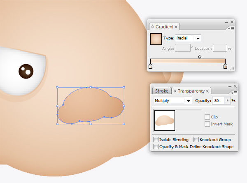This screenshot has height=183, width=247.
Task: Click the selected cheek shape on canvas
Action: pyautogui.click(x=91, y=105)
